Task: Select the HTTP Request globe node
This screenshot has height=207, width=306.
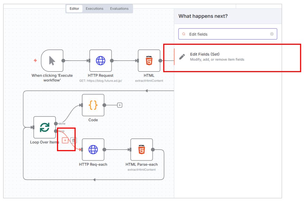Action: [100, 61]
